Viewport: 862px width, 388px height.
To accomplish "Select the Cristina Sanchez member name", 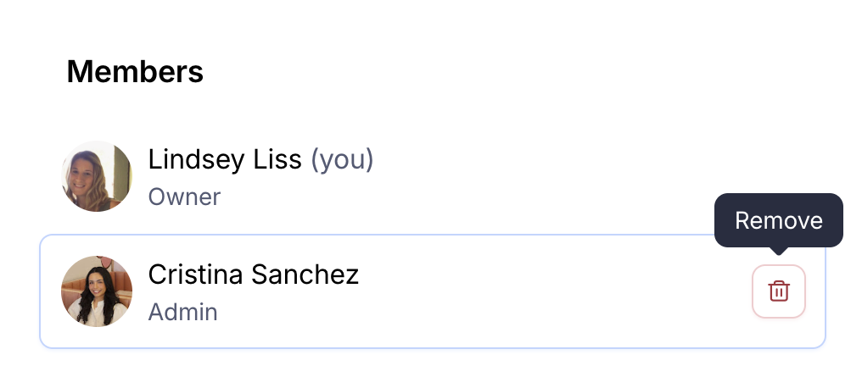I will click(253, 274).
